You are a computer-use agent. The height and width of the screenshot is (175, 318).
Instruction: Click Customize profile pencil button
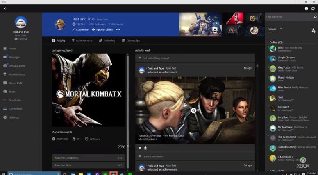pos(80,29)
